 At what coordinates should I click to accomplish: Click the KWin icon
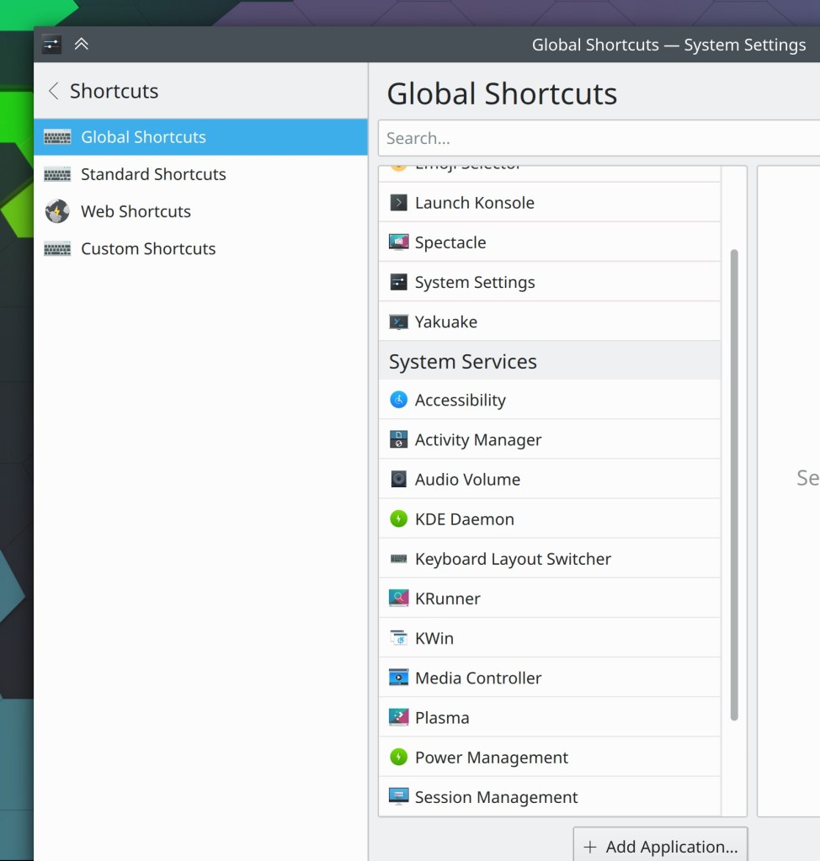tap(398, 638)
